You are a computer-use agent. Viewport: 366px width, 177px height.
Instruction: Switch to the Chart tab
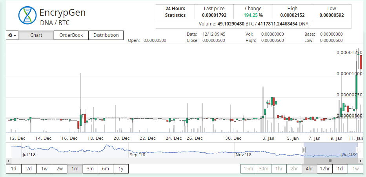click(x=36, y=35)
